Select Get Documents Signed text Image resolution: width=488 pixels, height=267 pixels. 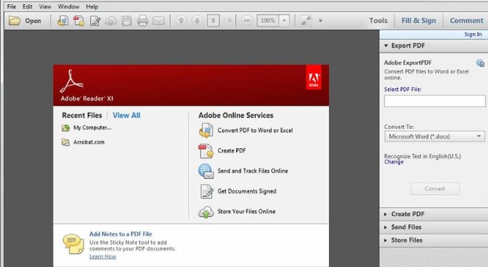247,191
